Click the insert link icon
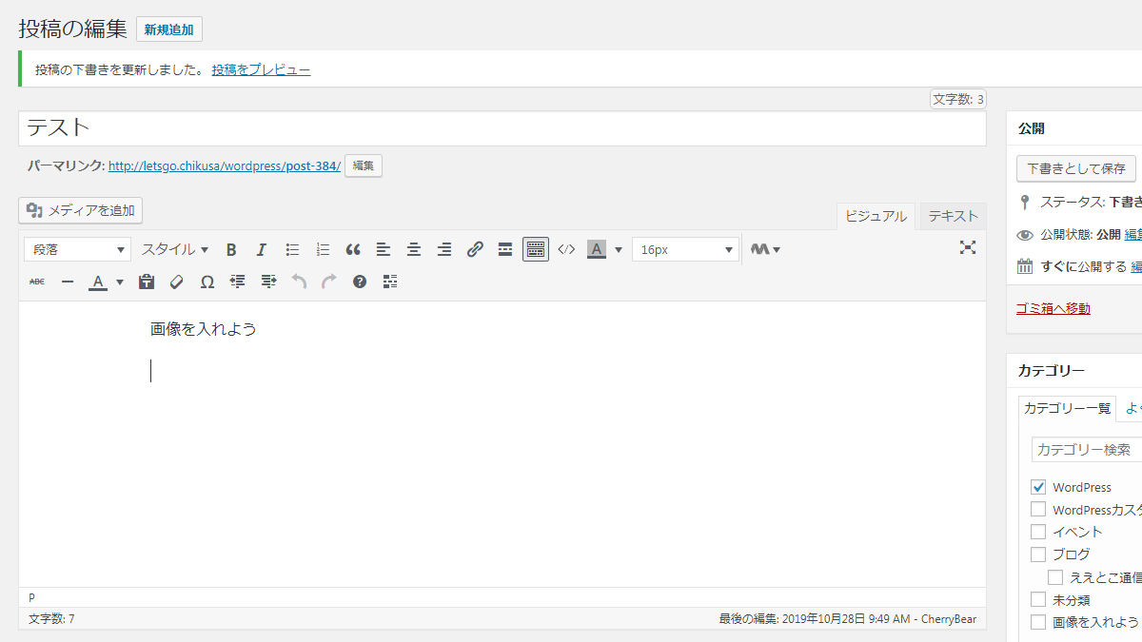 click(475, 249)
